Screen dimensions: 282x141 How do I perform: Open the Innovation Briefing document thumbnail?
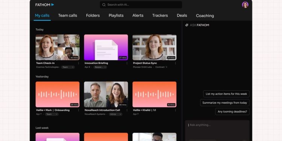(x=106, y=47)
